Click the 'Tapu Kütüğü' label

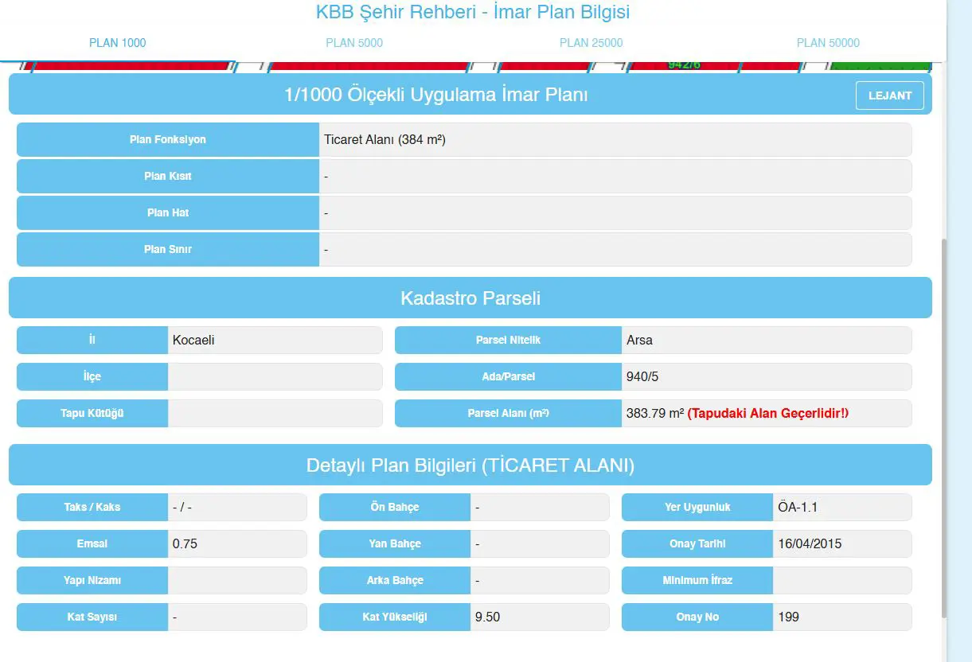tap(92, 413)
